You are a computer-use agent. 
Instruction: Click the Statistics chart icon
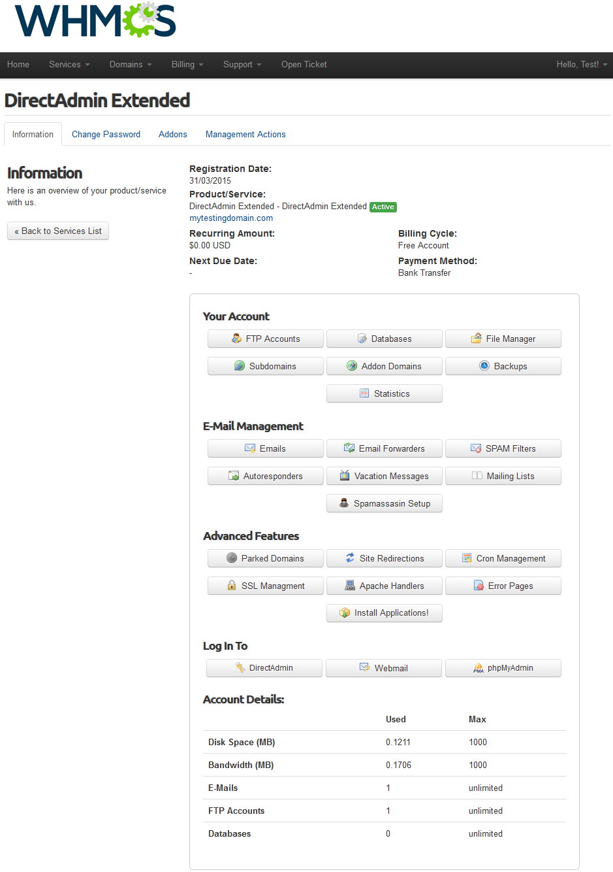[364, 394]
